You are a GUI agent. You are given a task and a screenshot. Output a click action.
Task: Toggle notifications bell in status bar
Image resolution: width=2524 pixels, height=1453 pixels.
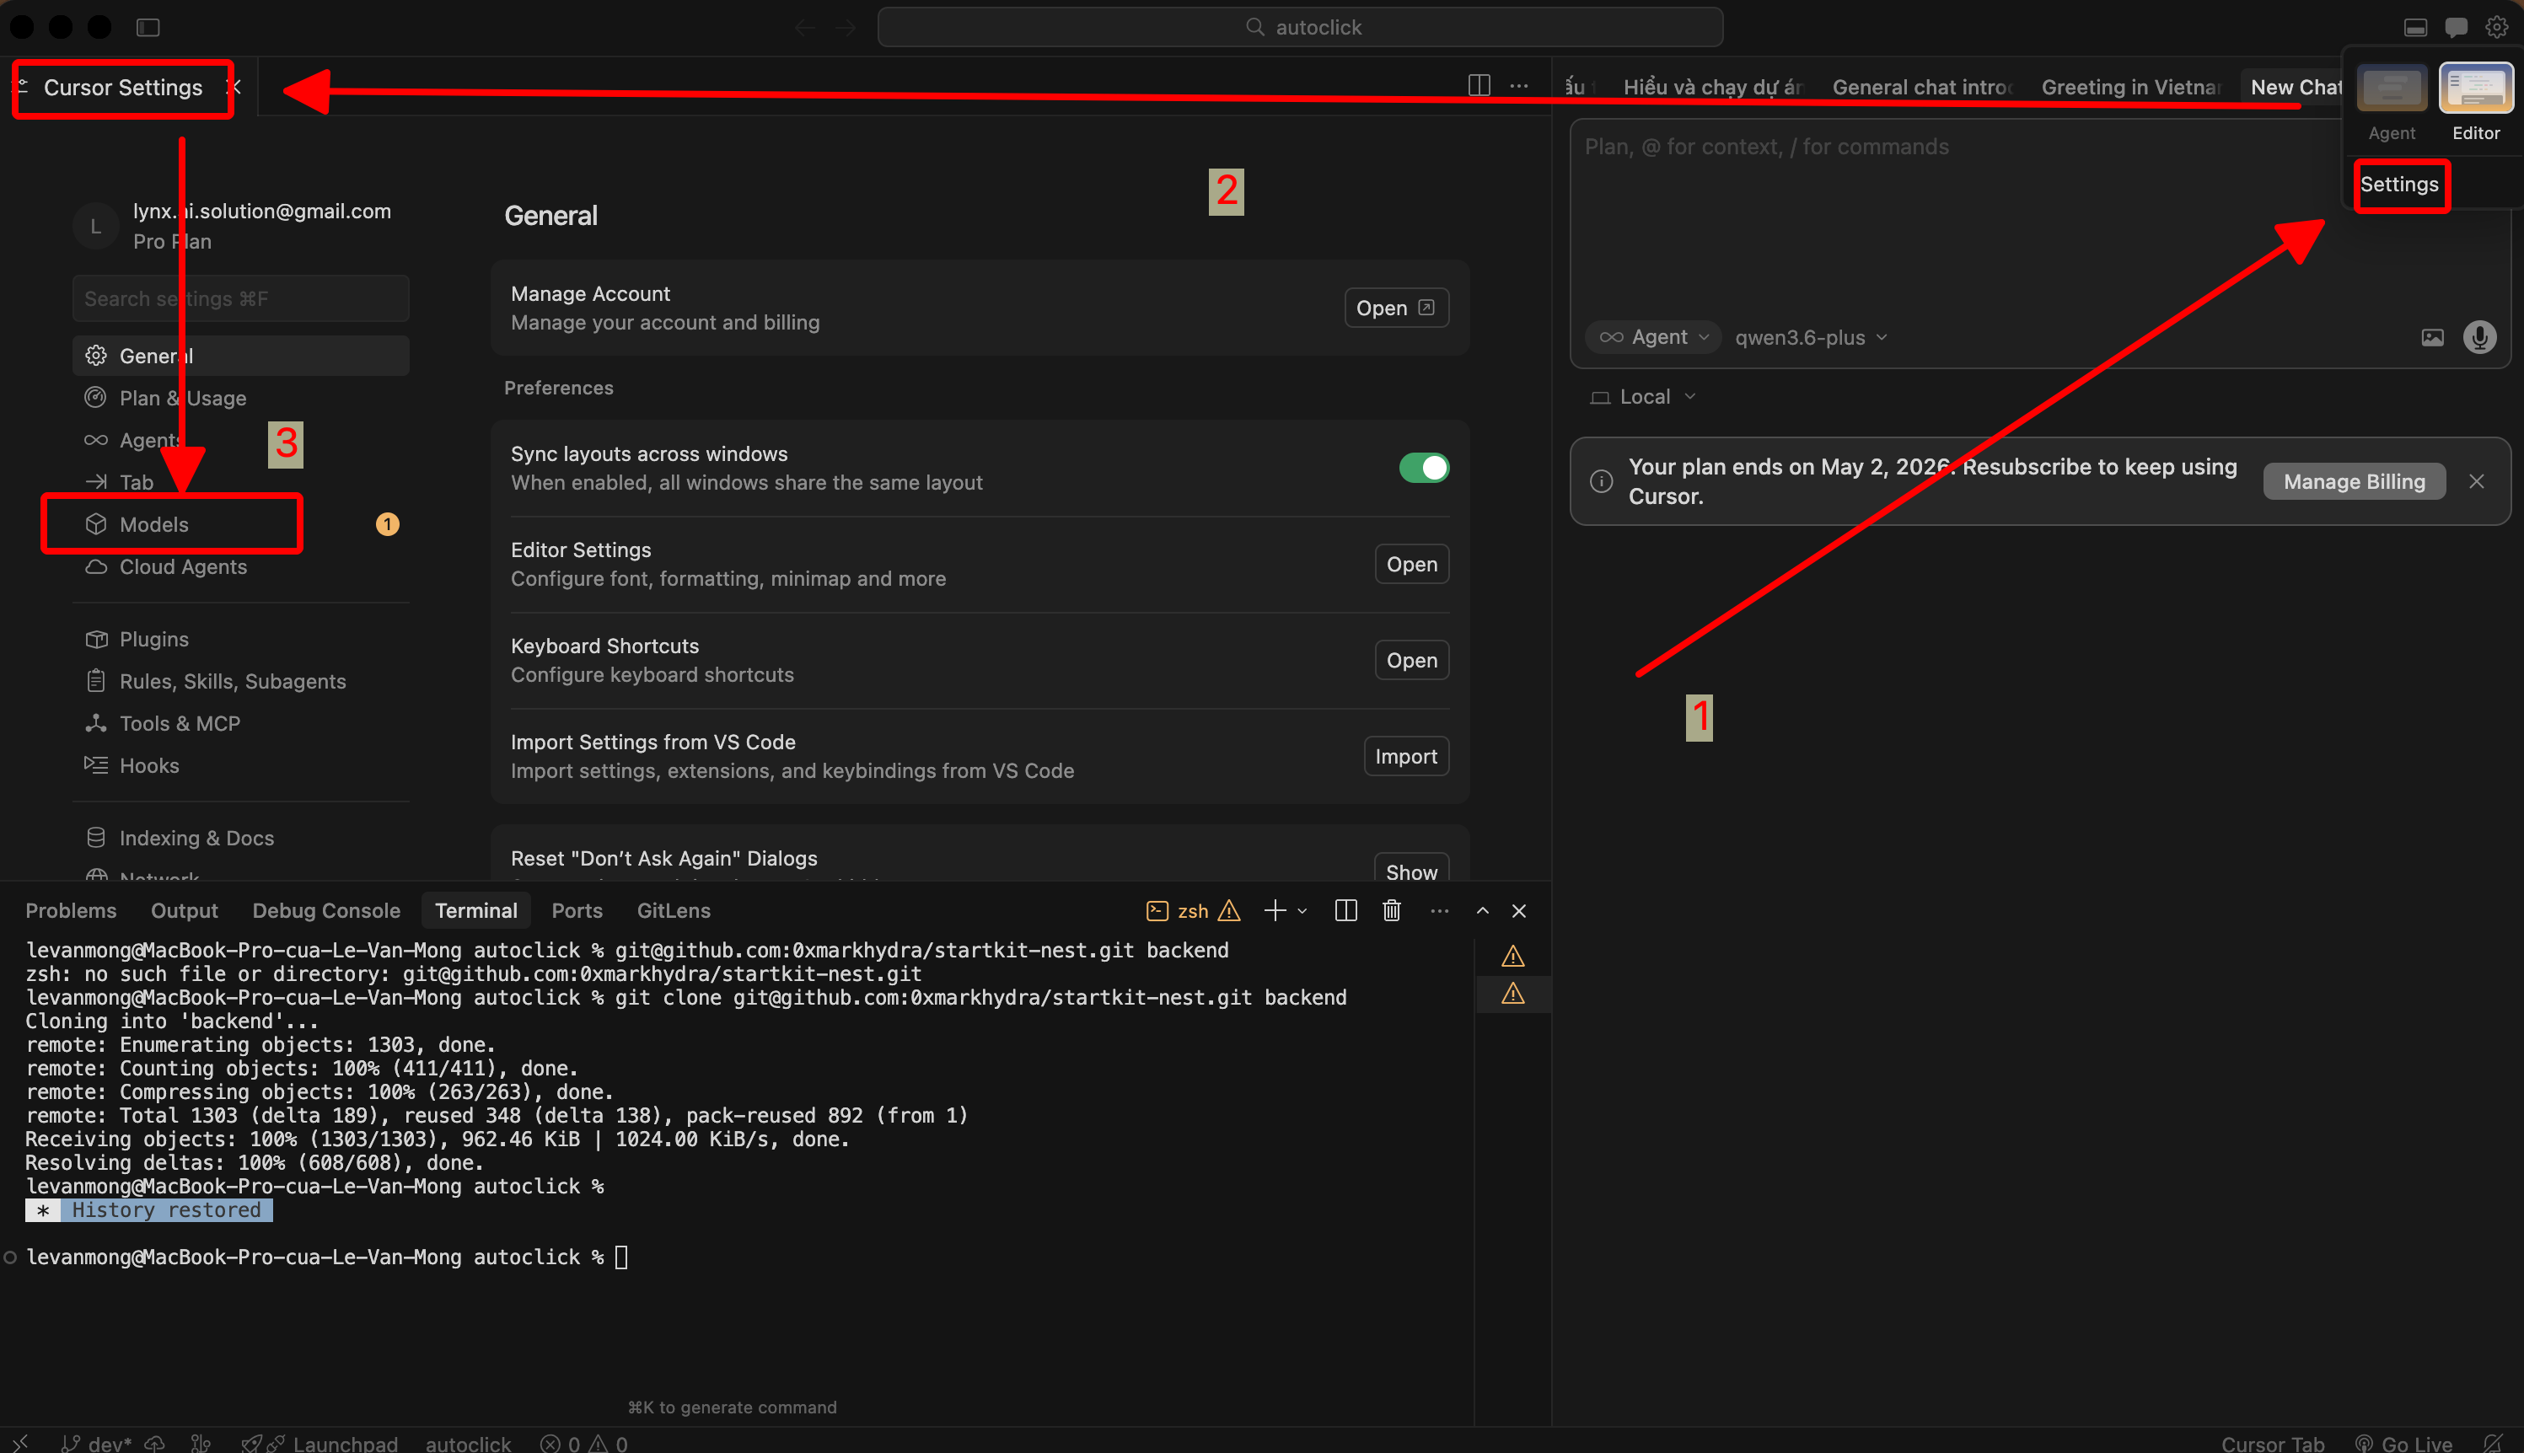click(2492, 1443)
